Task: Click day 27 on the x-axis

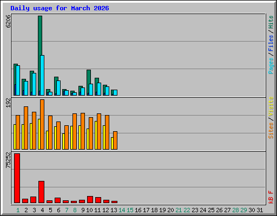Action: (x=227, y=210)
